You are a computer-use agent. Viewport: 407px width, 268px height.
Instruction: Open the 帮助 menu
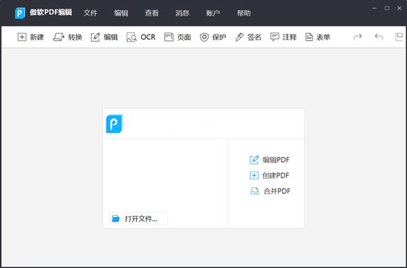[244, 13]
